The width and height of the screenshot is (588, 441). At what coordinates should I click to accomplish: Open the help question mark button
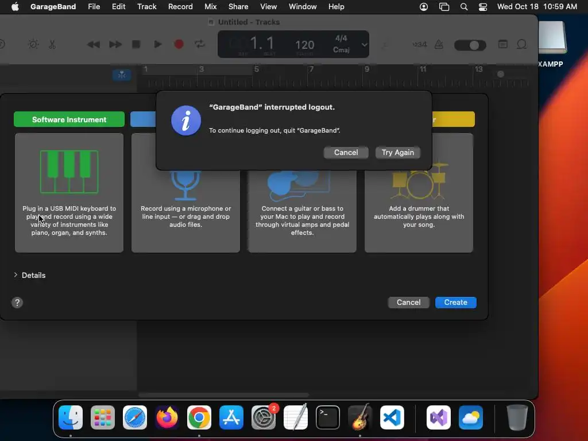pyautogui.click(x=17, y=303)
